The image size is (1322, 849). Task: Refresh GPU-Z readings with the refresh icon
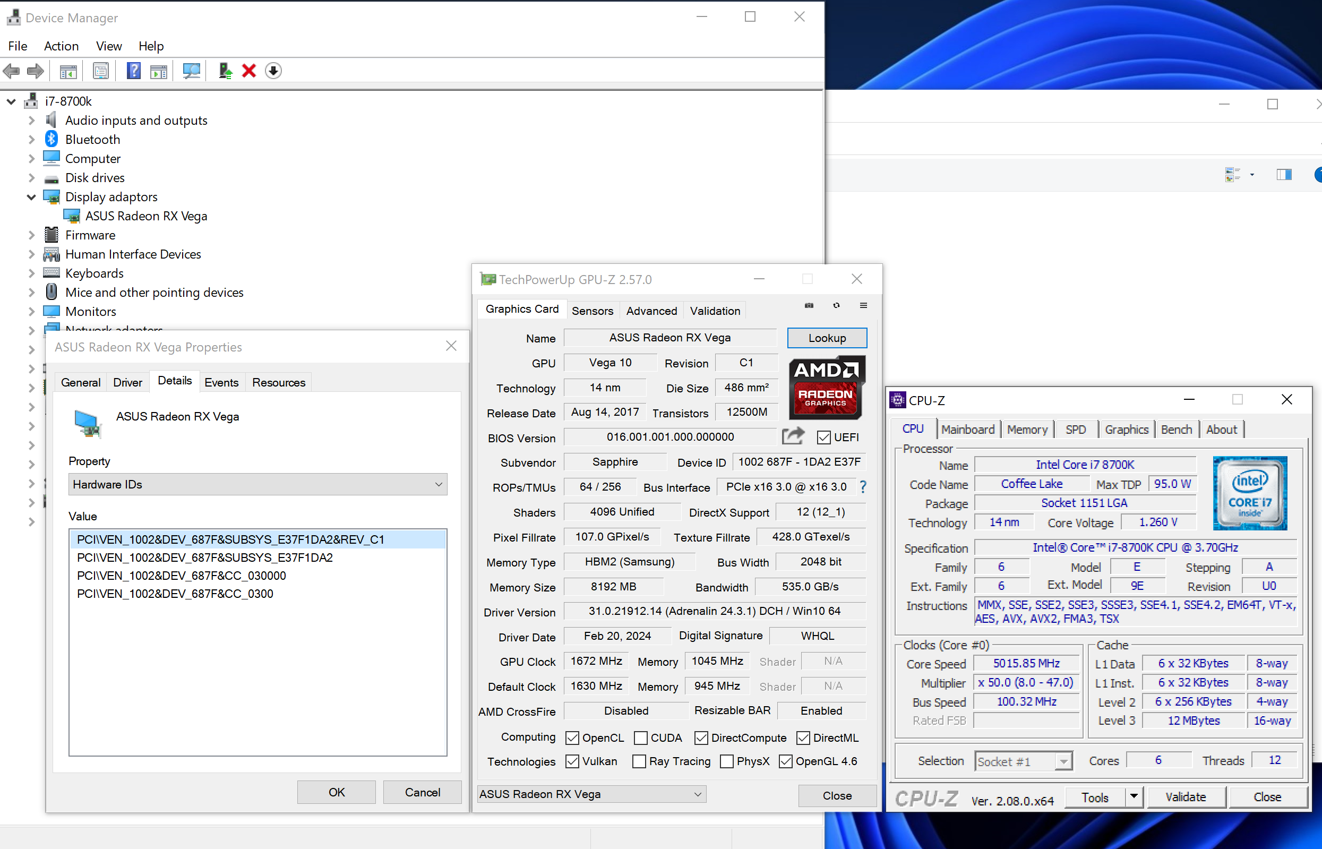836,305
